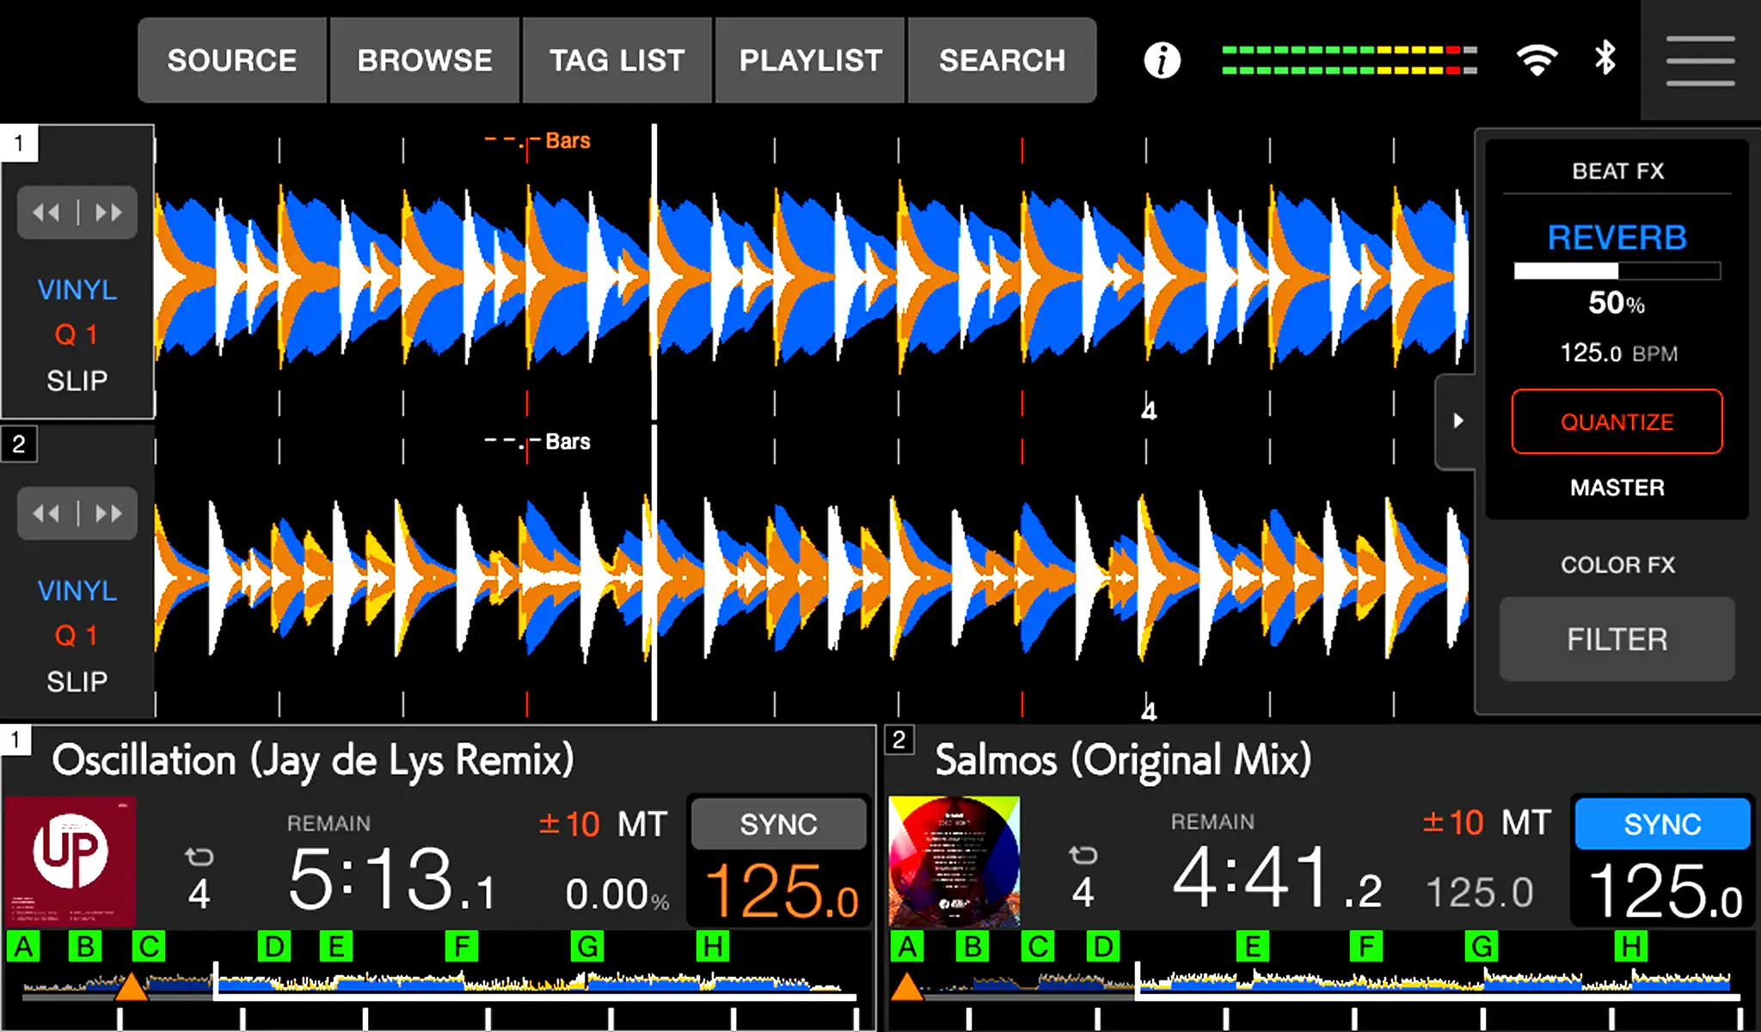Jump to hot cue F on deck 2
1761x1032 pixels.
1365,947
